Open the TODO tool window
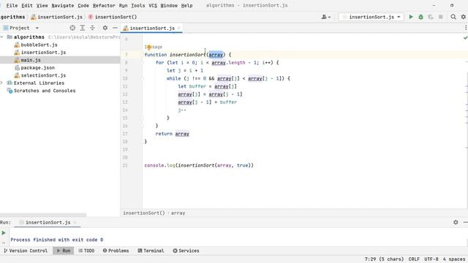Image resolution: width=468 pixels, height=263 pixels. (x=86, y=251)
